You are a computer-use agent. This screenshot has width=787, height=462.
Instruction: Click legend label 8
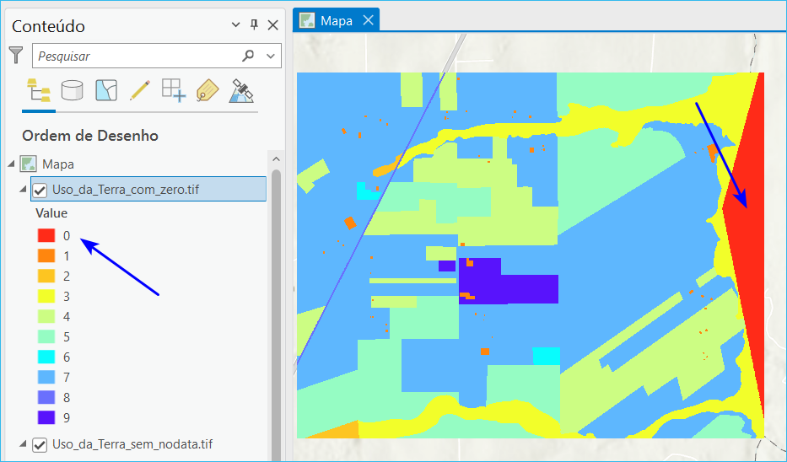click(x=67, y=398)
